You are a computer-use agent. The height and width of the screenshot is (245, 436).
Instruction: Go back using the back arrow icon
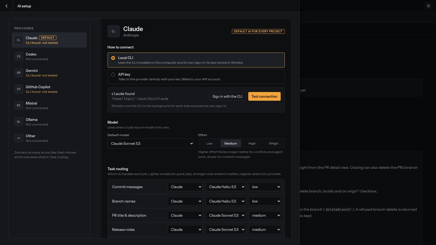(x=7, y=6)
